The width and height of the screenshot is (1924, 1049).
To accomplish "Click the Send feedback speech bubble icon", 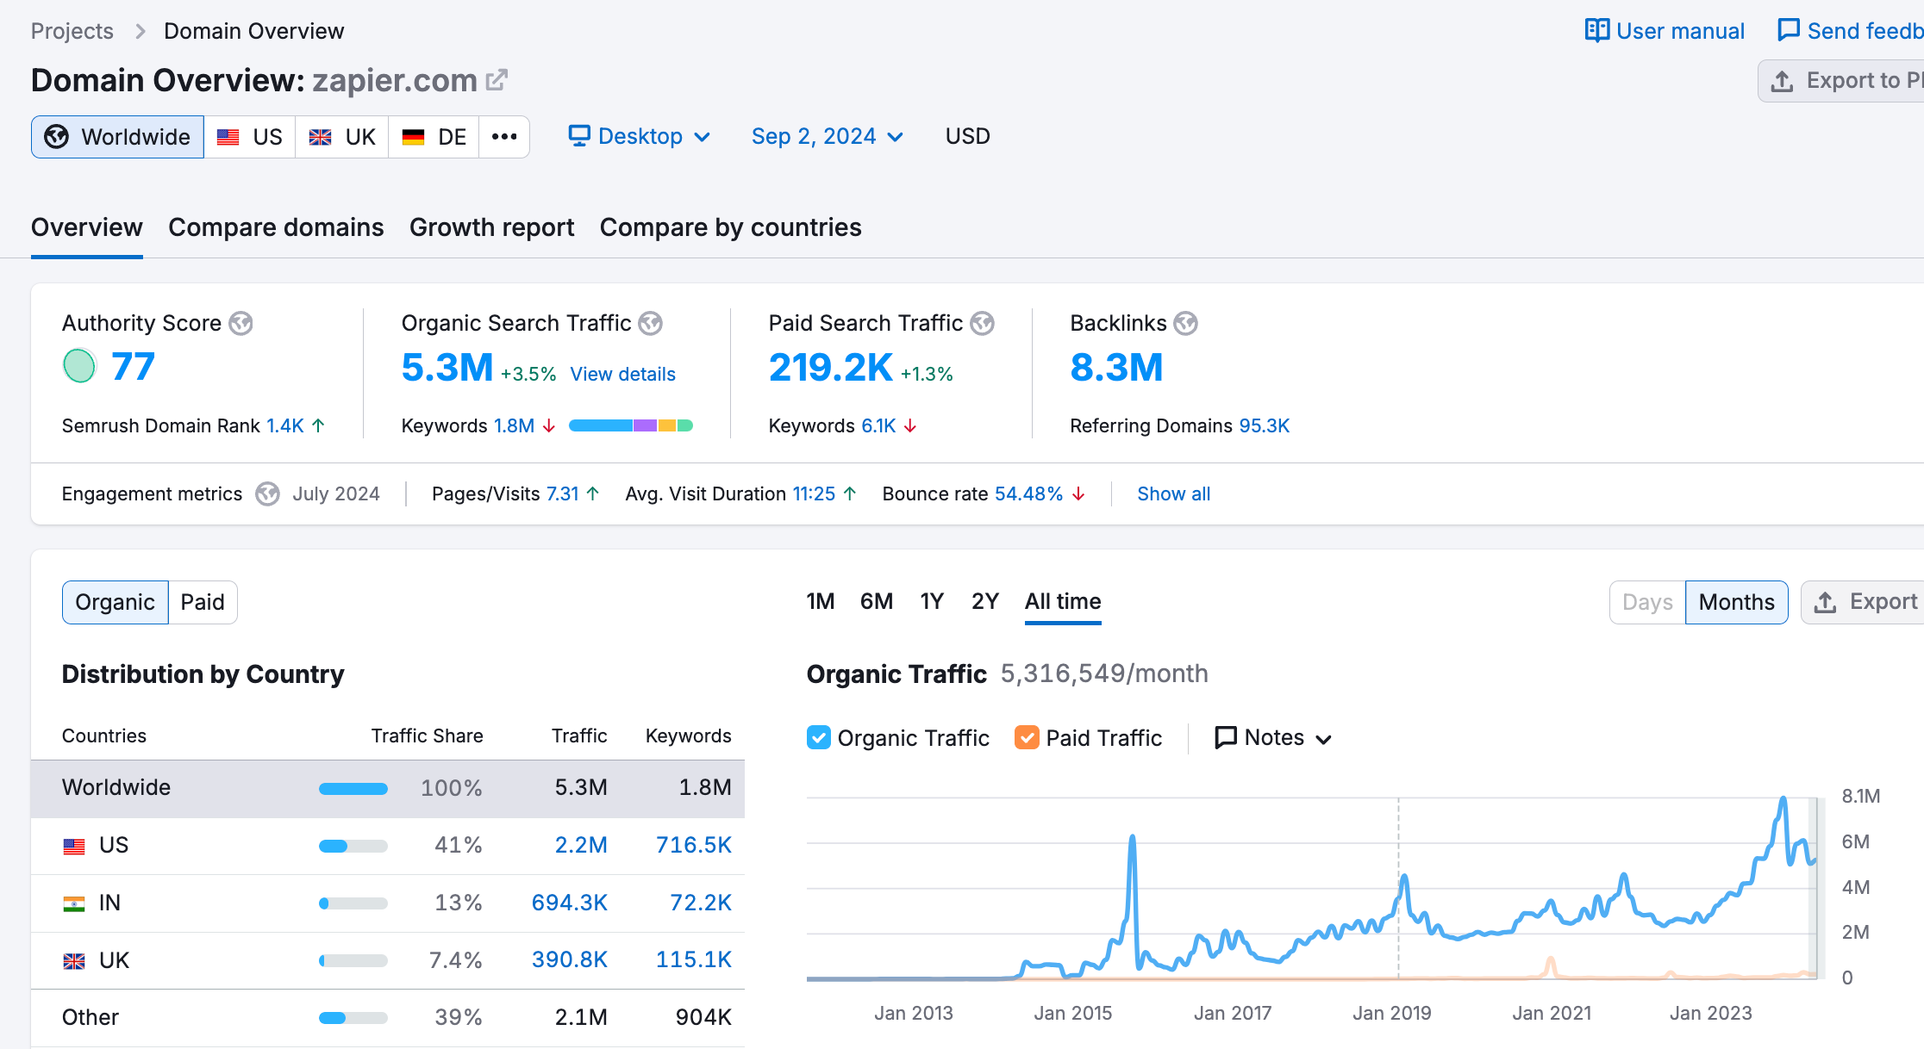I will click(x=1789, y=31).
